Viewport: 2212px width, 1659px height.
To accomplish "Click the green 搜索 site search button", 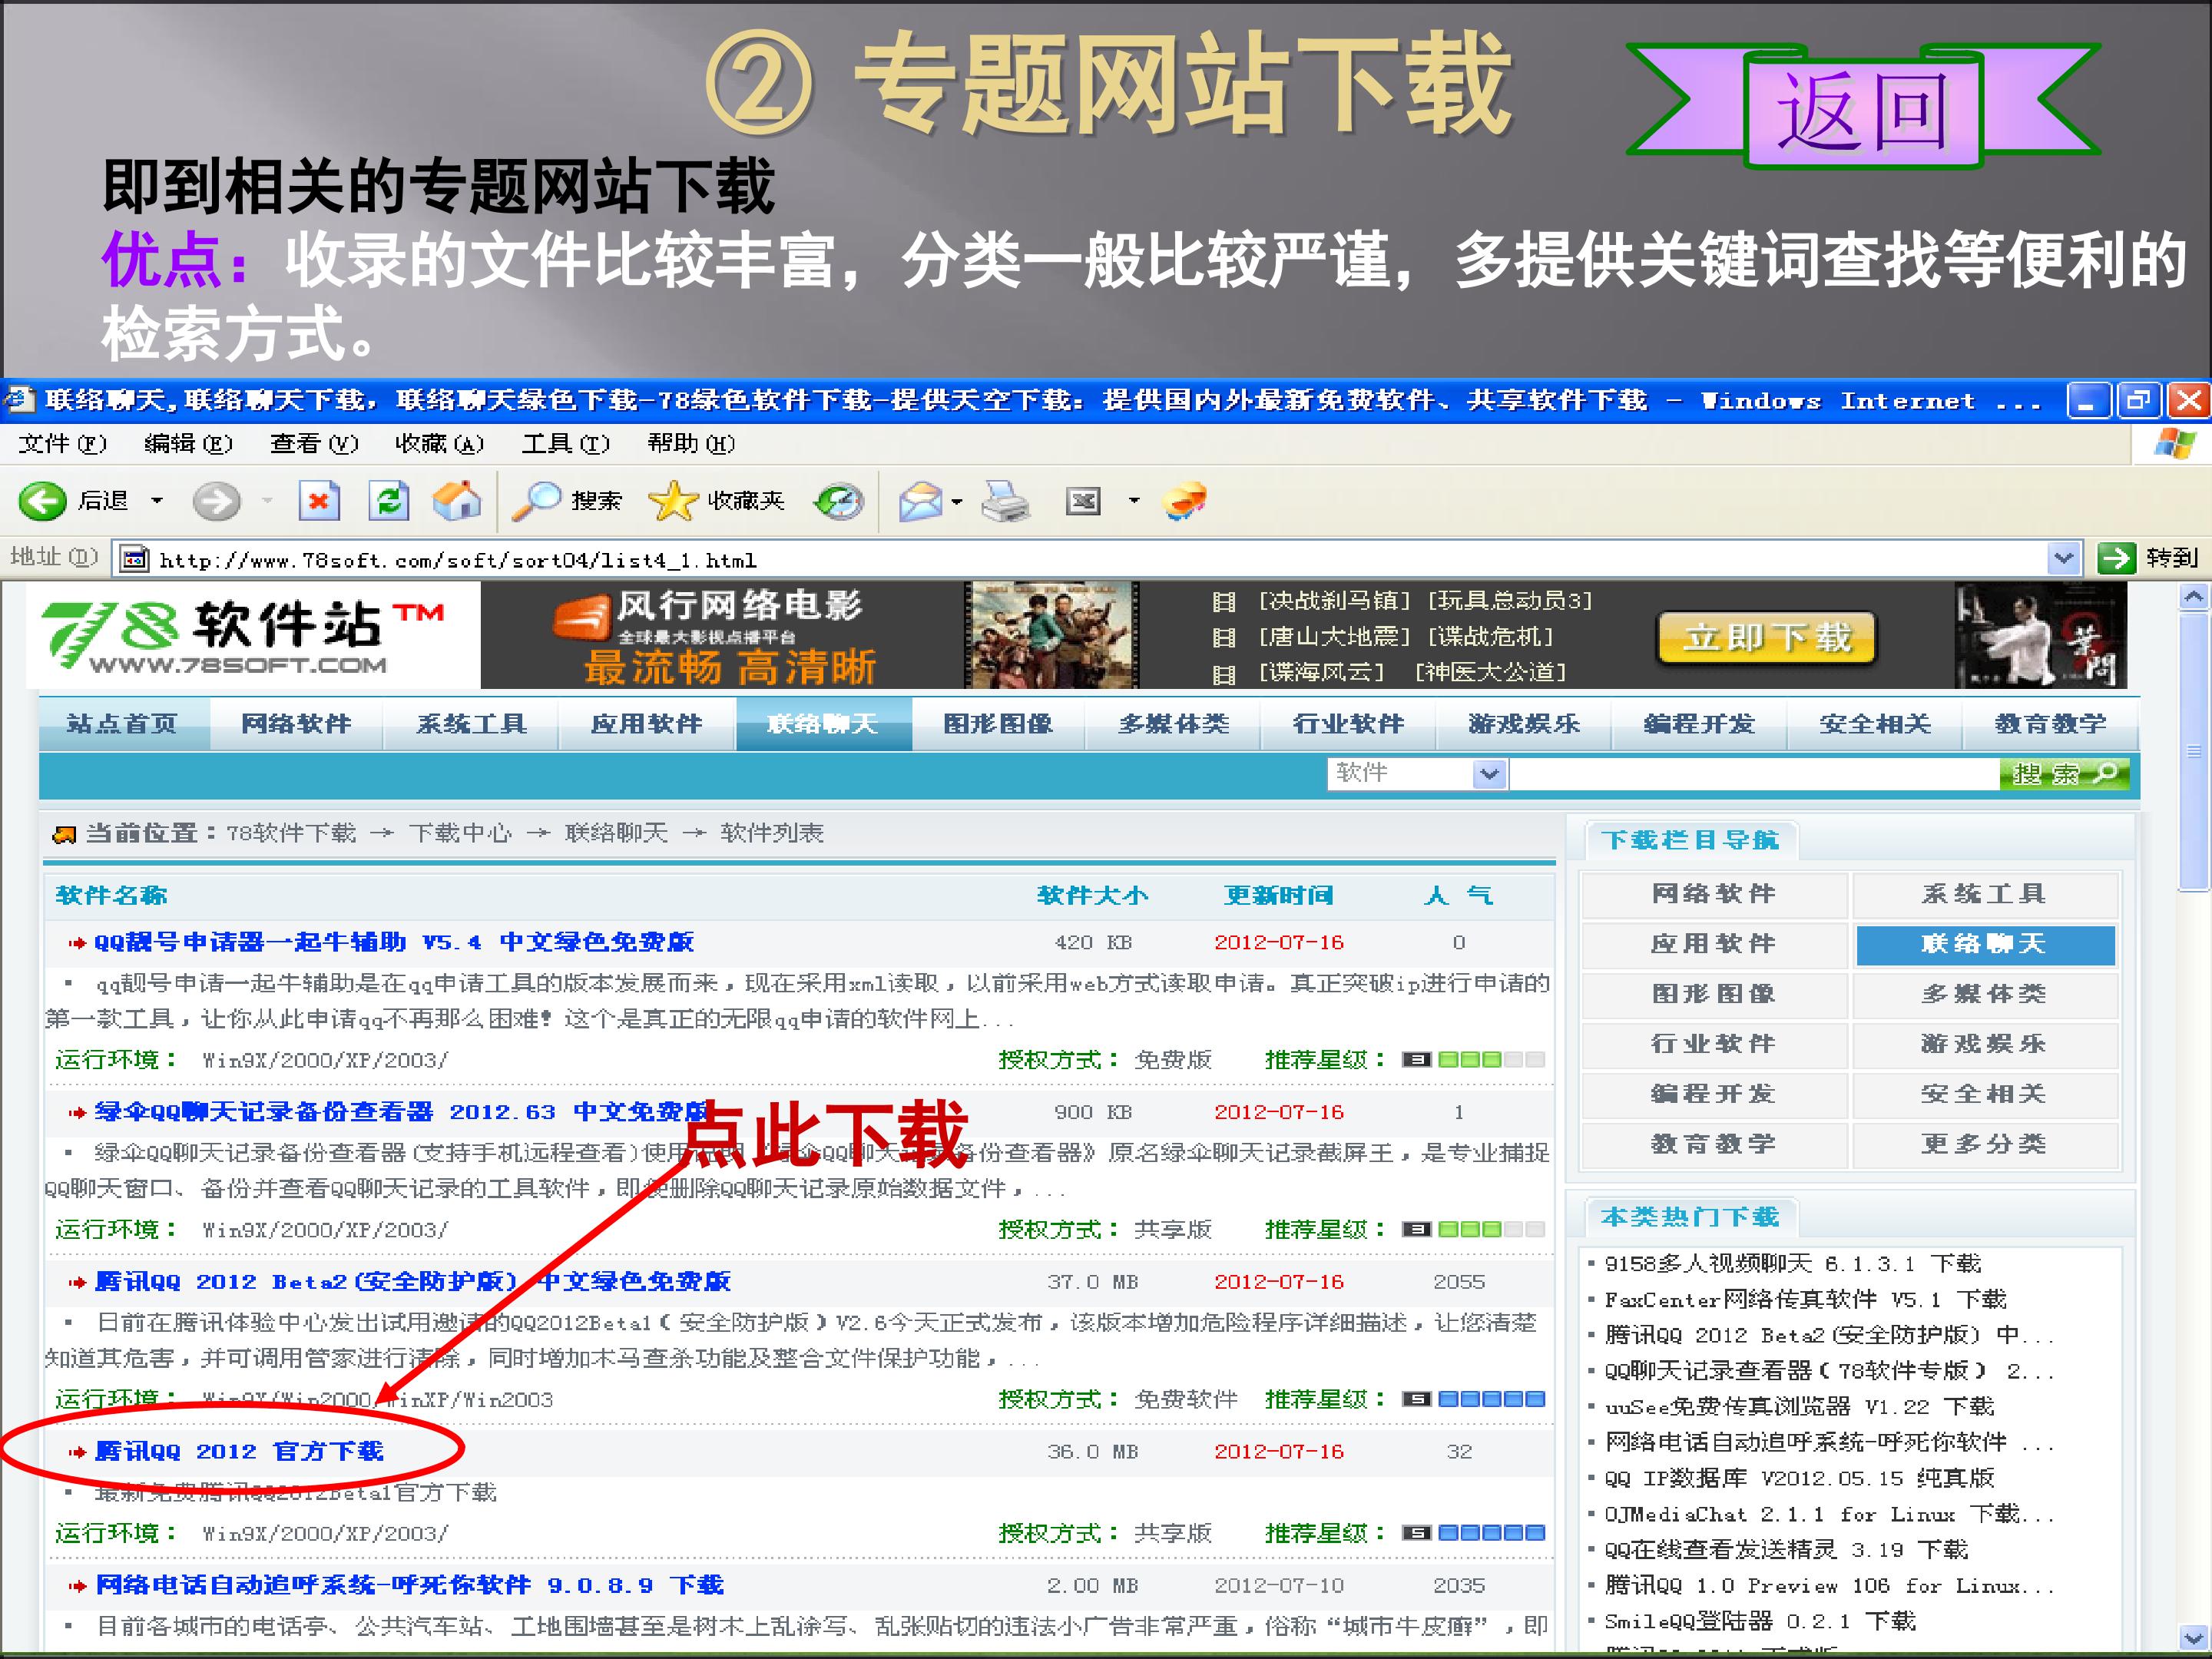I will coord(2064,774).
